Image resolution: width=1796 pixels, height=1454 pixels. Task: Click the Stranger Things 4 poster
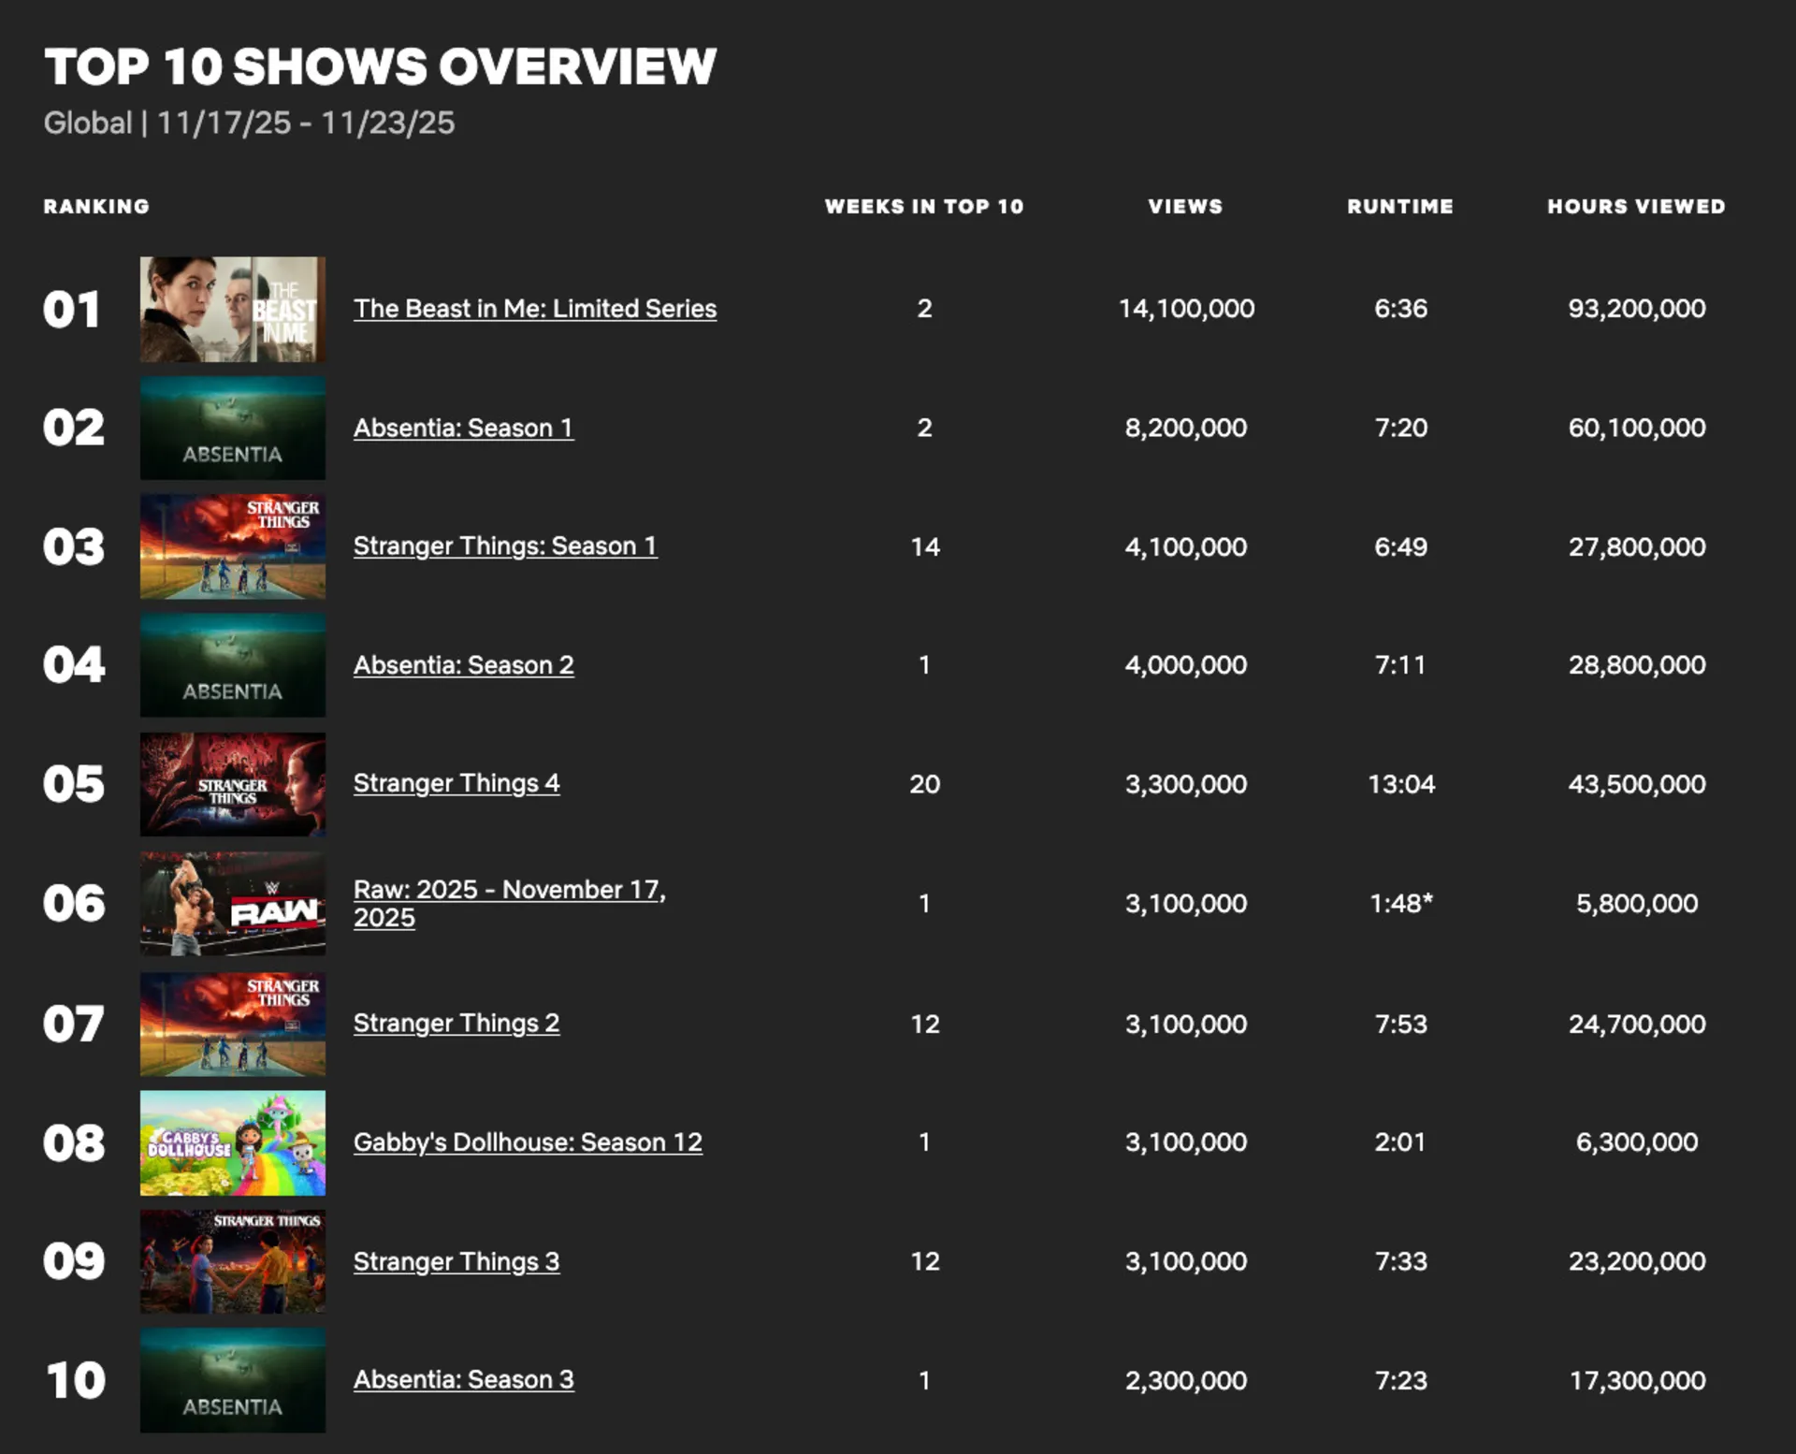[x=232, y=784]
